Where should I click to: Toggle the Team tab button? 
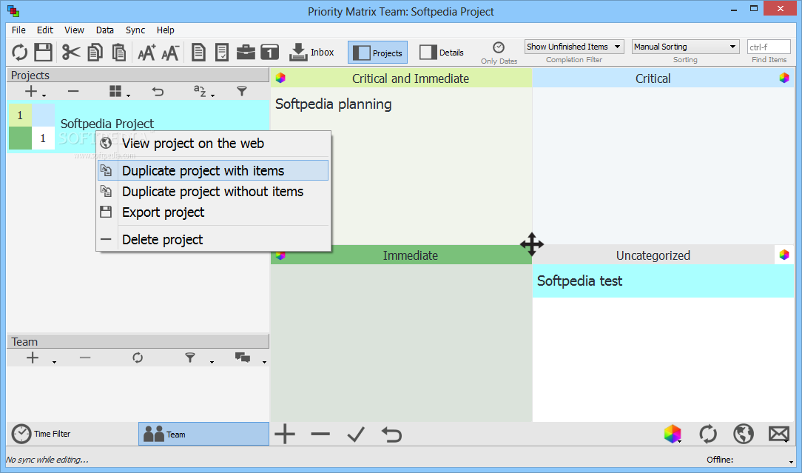point(203,434)
